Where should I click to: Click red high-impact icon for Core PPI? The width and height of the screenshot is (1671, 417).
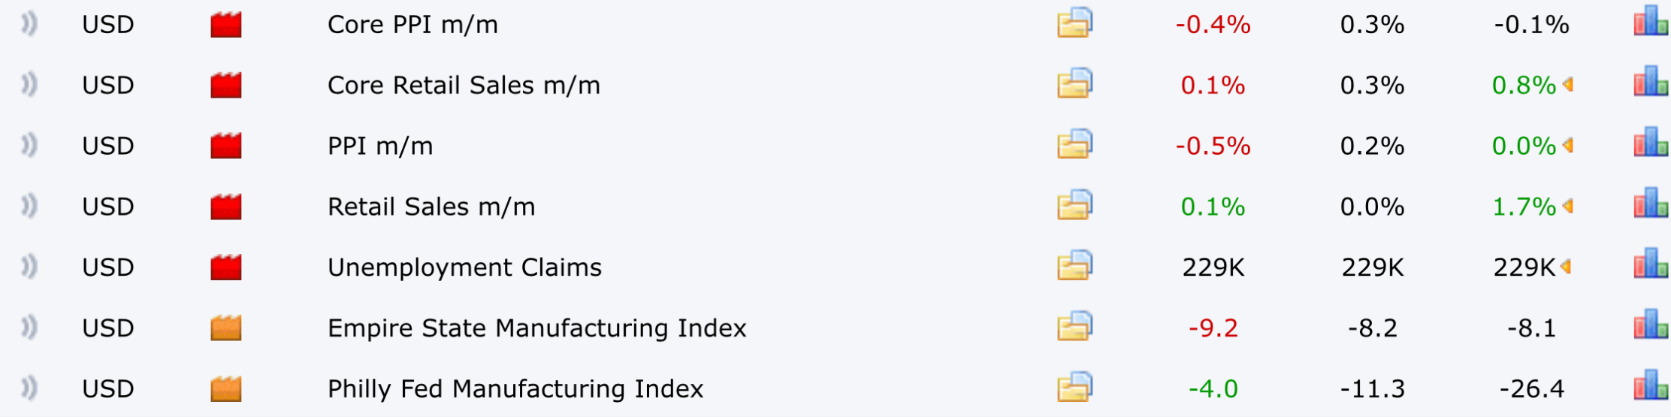226,25
